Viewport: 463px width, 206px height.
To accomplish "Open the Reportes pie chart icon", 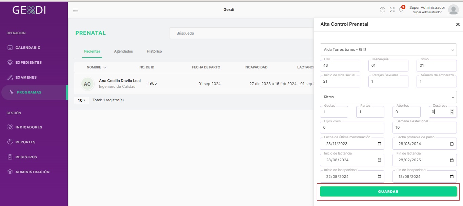I will point(10,142).
